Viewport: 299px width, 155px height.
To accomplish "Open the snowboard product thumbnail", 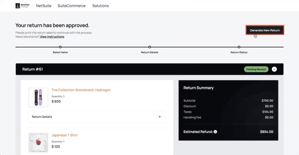I will click(x=38, y=97).
